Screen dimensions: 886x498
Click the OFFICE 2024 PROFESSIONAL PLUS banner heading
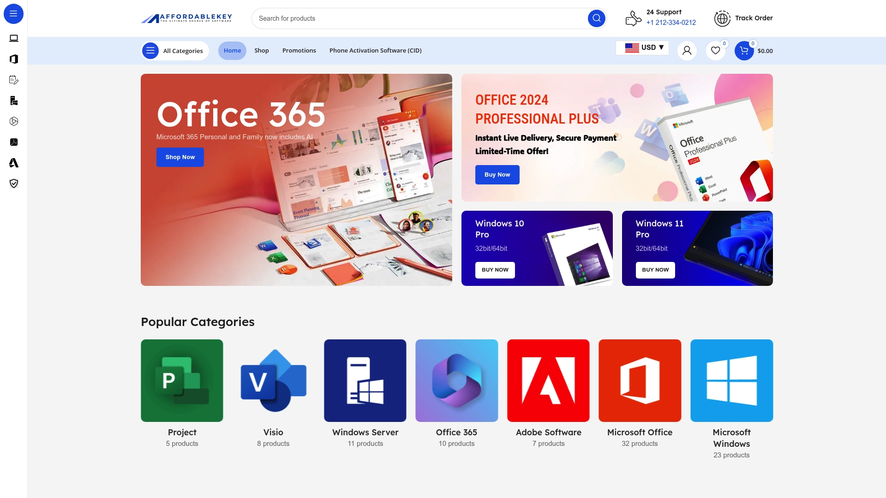tap(537, 109)
